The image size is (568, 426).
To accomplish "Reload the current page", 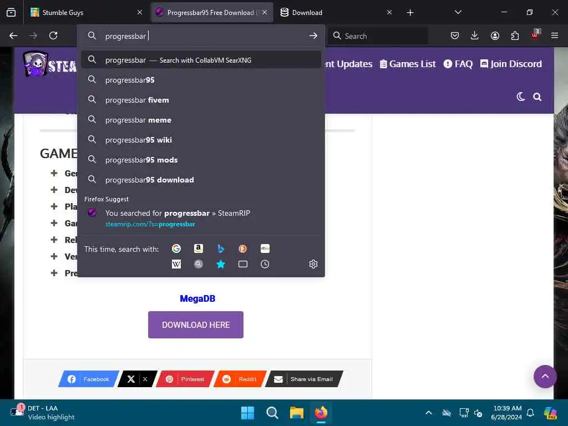I will (53, 35).
